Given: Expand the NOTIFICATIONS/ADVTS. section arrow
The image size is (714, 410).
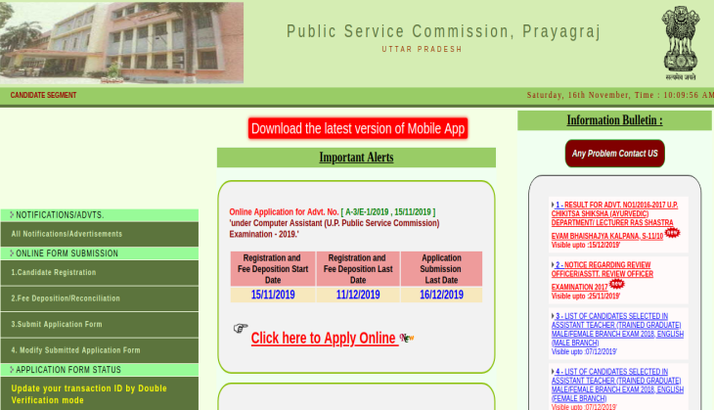Looking at the screenshot, I should coord(12,214).
